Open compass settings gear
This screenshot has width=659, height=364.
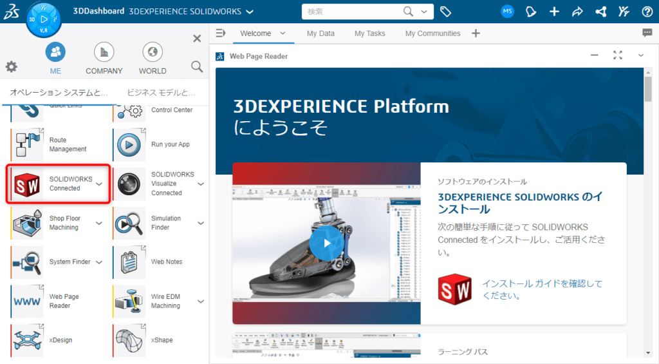point(12,66)
